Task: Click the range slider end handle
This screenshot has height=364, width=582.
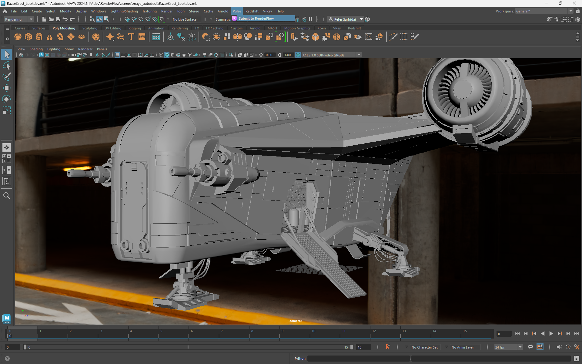Action: (351, 347)
